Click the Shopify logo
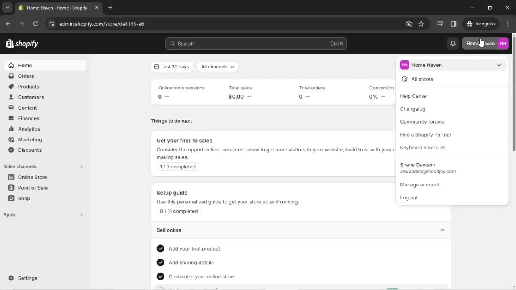 coord(22,43)
